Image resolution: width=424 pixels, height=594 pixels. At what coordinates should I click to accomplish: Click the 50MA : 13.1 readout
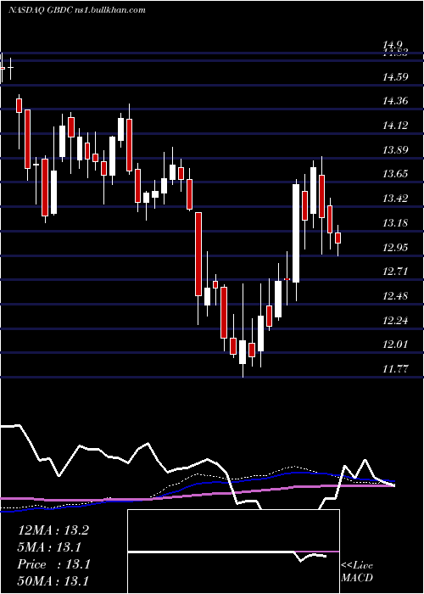pyautogui.click(x=53, y=580)
